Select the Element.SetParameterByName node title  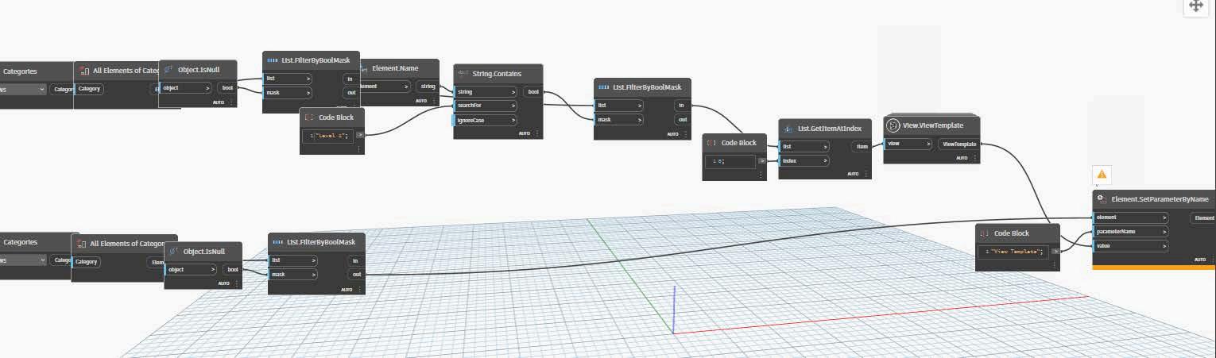(x=1160, y=199)
